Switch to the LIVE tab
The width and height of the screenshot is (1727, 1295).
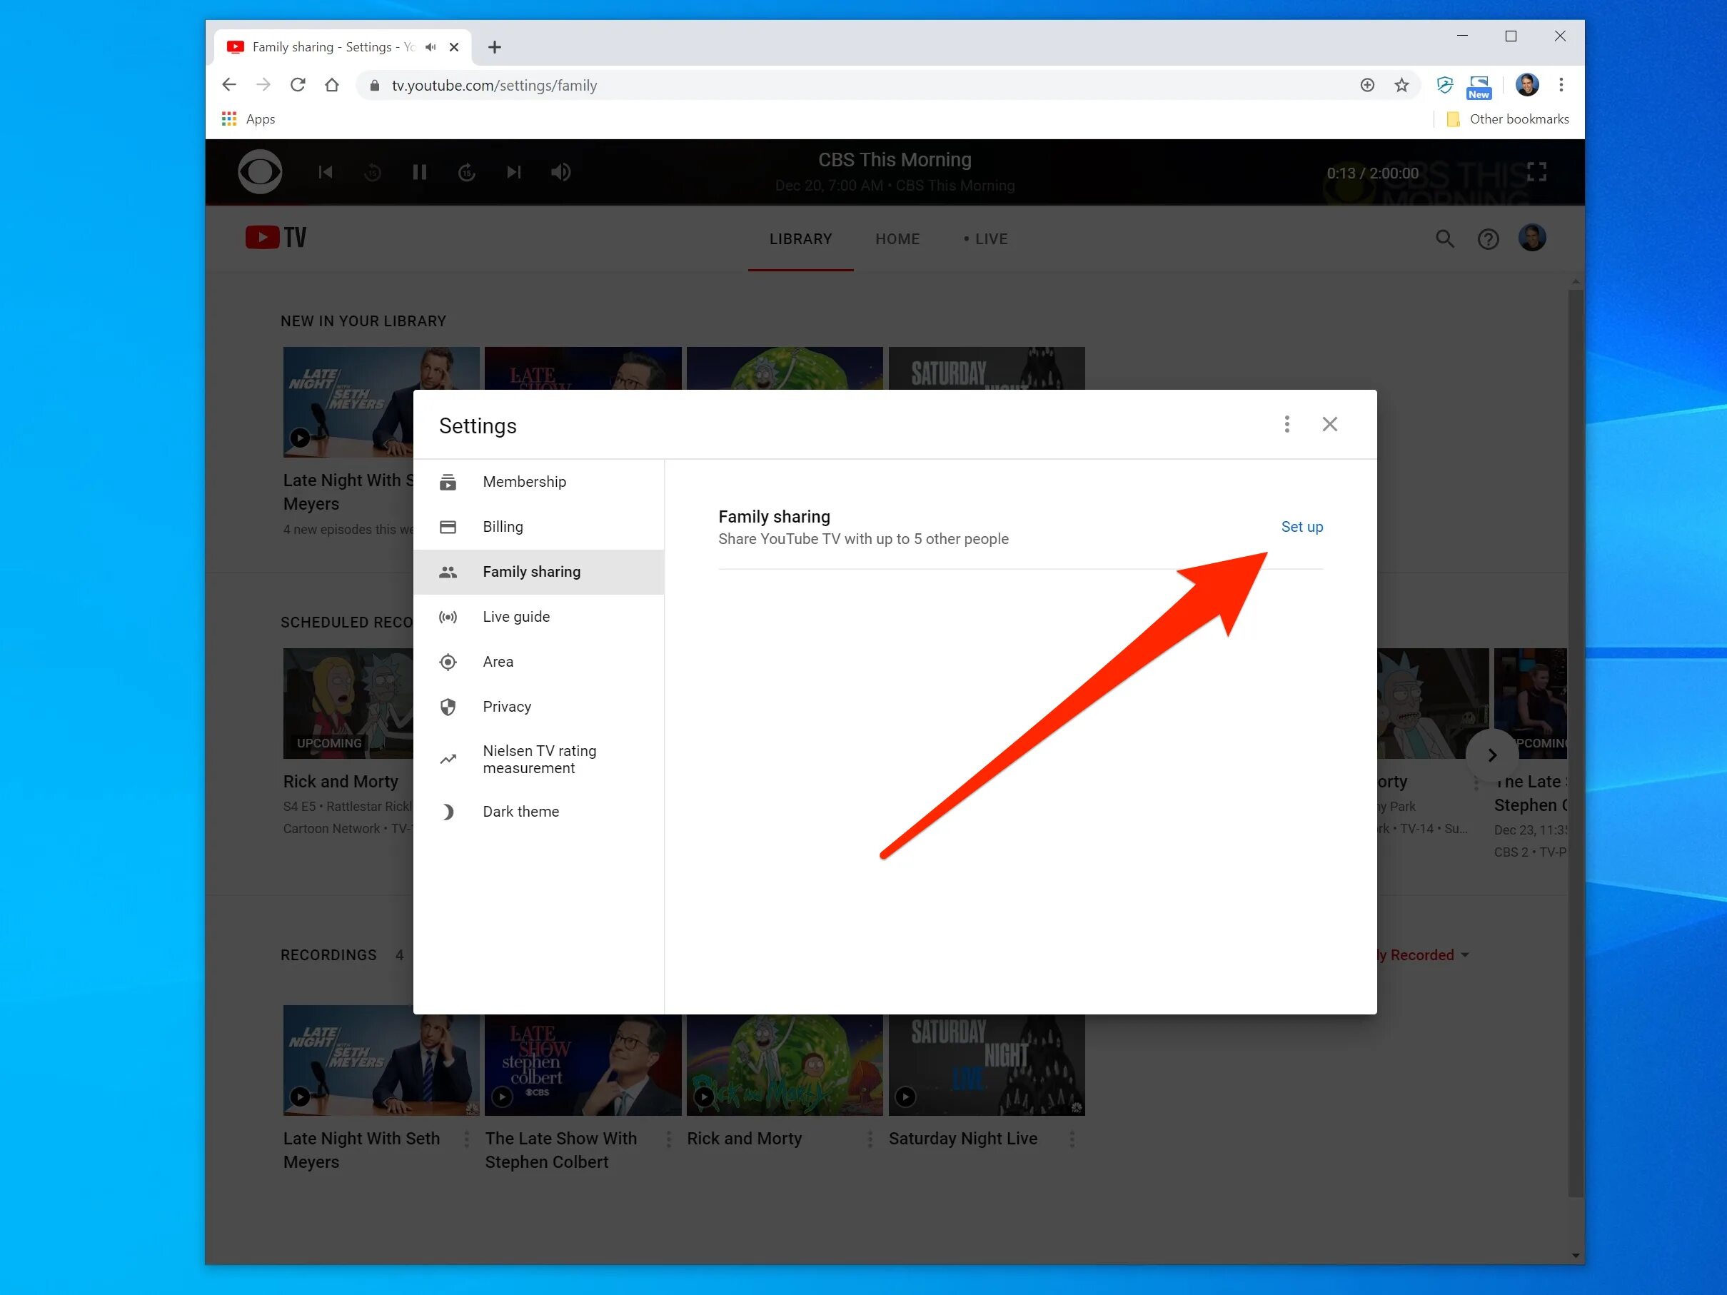point(986,239)
